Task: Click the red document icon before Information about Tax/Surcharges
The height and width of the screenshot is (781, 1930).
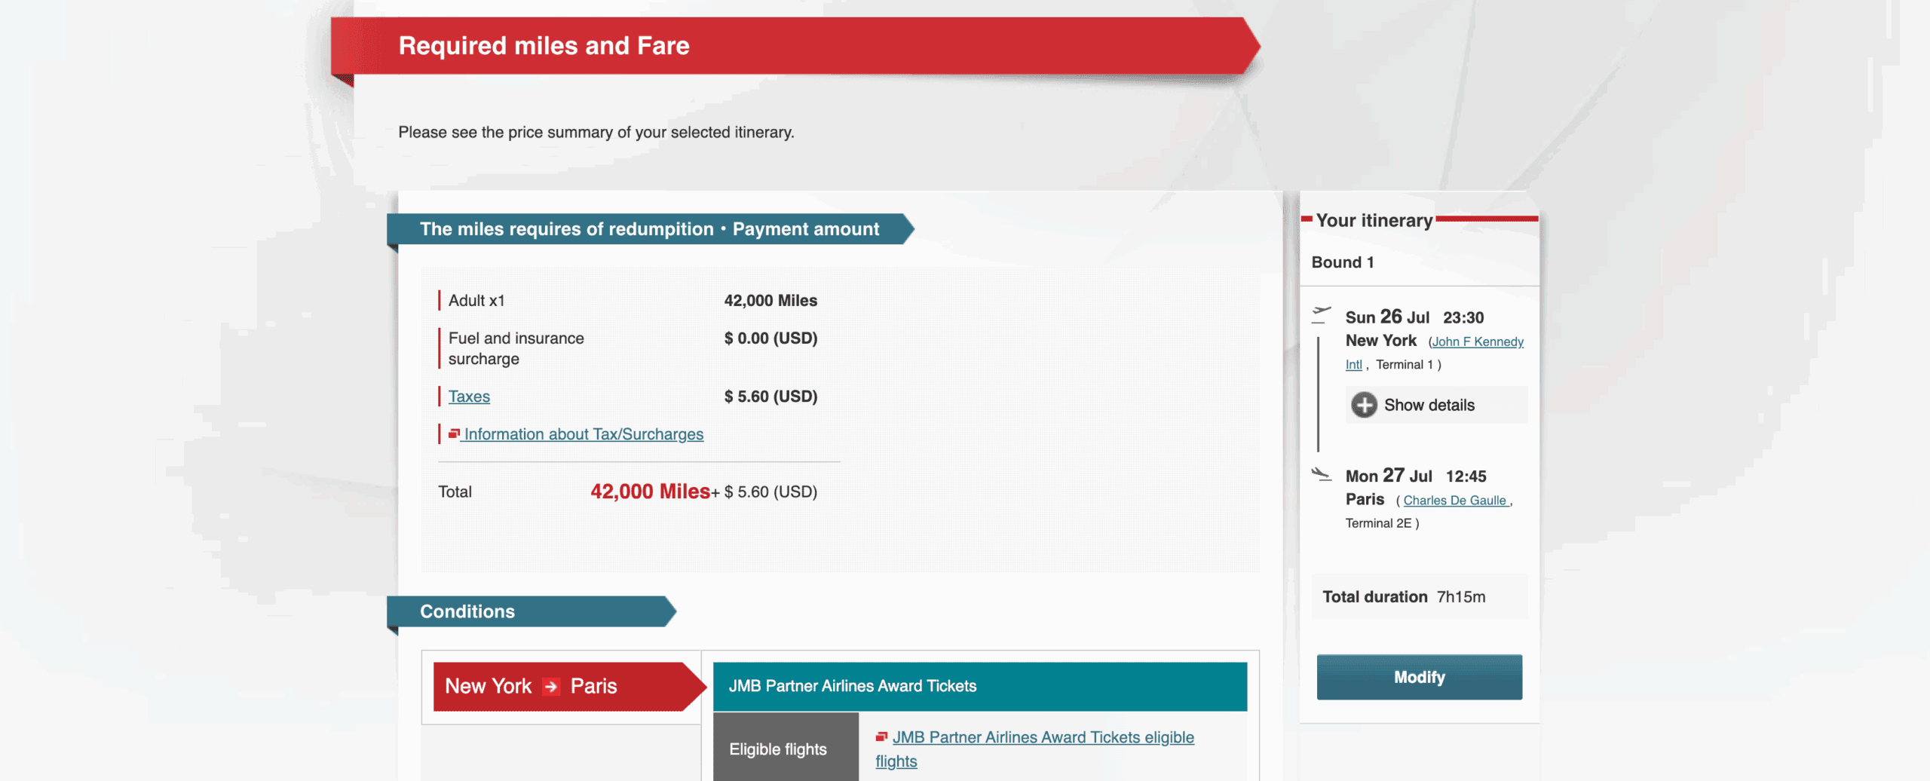Action: tap(453, 433)
